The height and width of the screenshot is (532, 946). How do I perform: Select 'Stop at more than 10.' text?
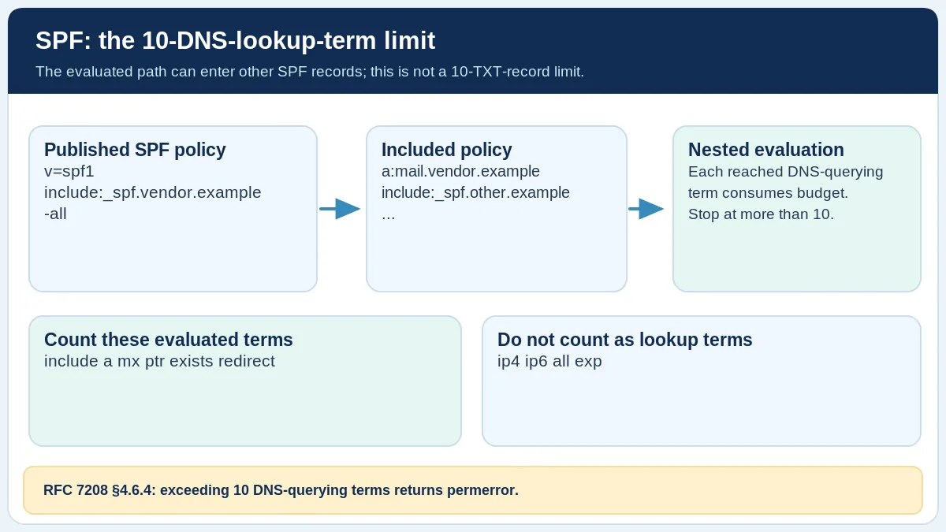(761, 214)
